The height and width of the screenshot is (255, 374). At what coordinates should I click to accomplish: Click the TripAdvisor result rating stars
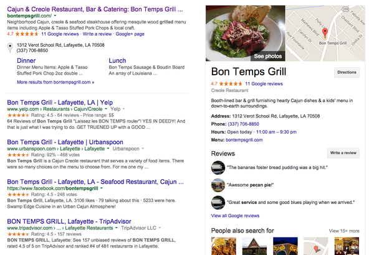(x=18, y=234)
